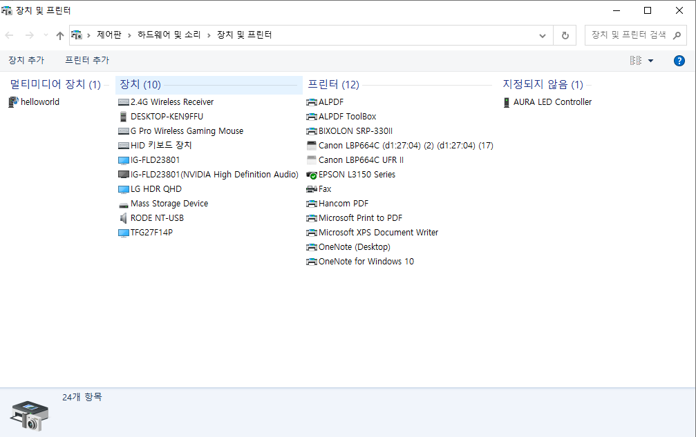The height and width of the screenshot is (437, 696).
Task: Click the Microsoft XPS Document Writer icon
Action: (x=312, y=233)
